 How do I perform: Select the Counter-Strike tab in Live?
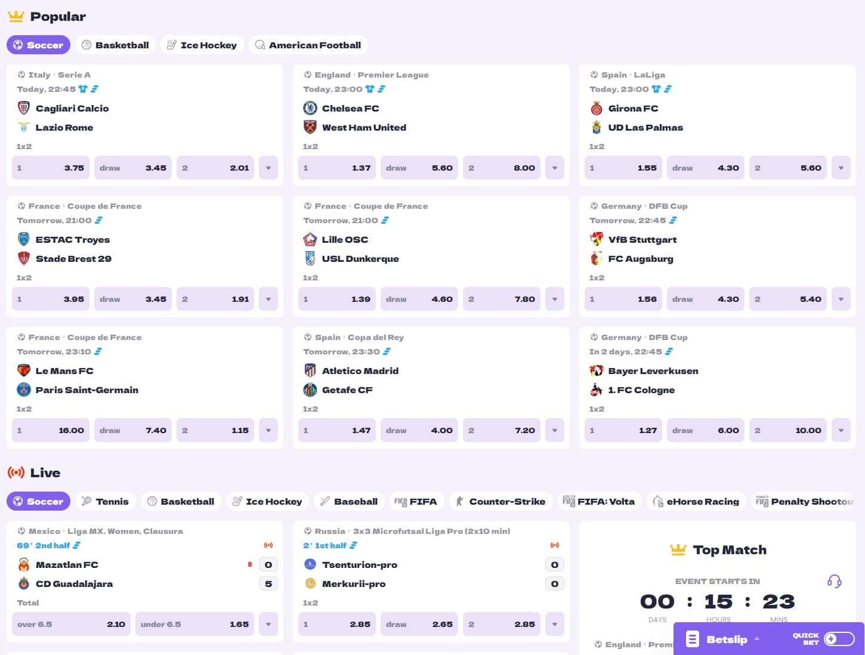click(499, 501)
